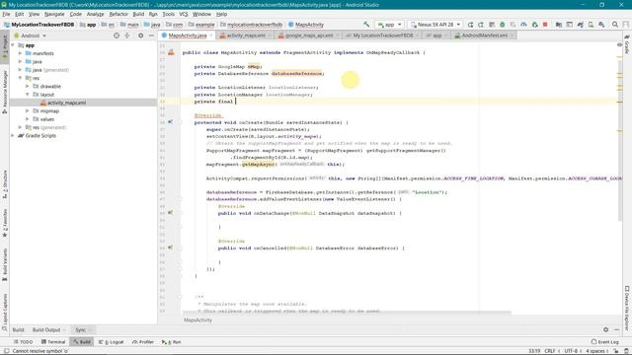Click the Search Everywhere magnifier icon
The image size is (632, 355).
(615, 25)
